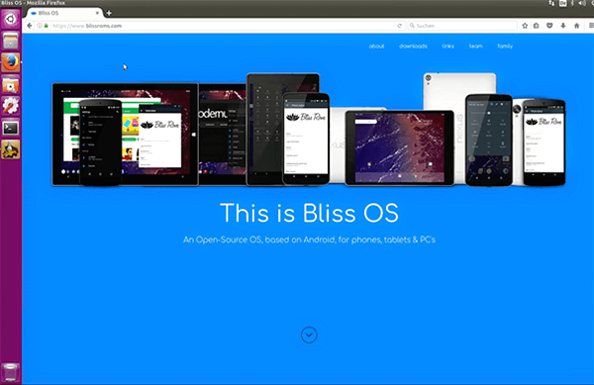Open Bluetooth indicator in top panel
Image resolution: width=594 pixels, height=385 pixels.
tap(572, 3)
